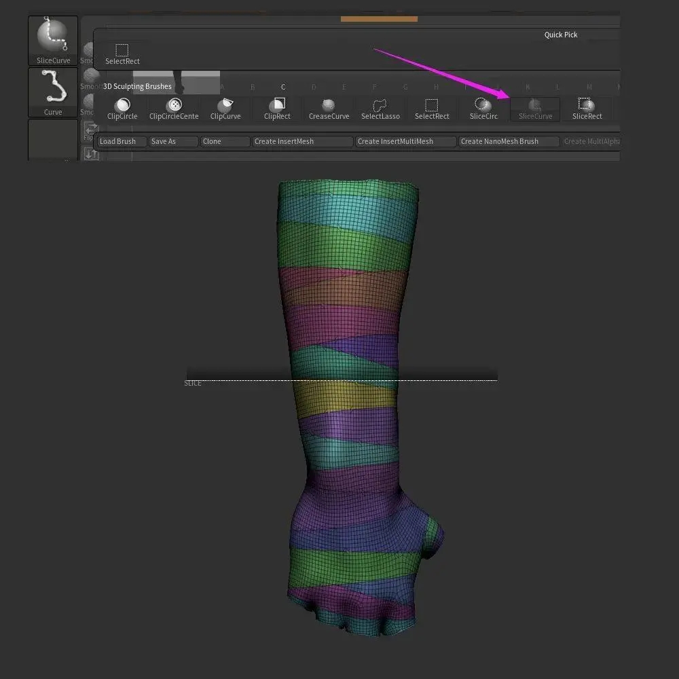
Task: Pick SelectRect from Quick Pick area
Action: point(122,54)
